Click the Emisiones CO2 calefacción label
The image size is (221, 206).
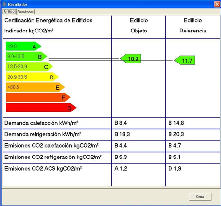[x=51, y=146]
